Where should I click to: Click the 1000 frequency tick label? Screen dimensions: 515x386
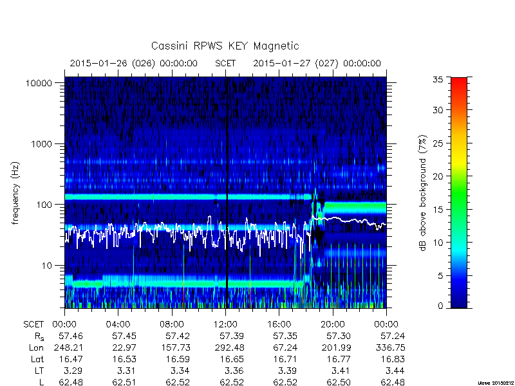tap(41, 144)
